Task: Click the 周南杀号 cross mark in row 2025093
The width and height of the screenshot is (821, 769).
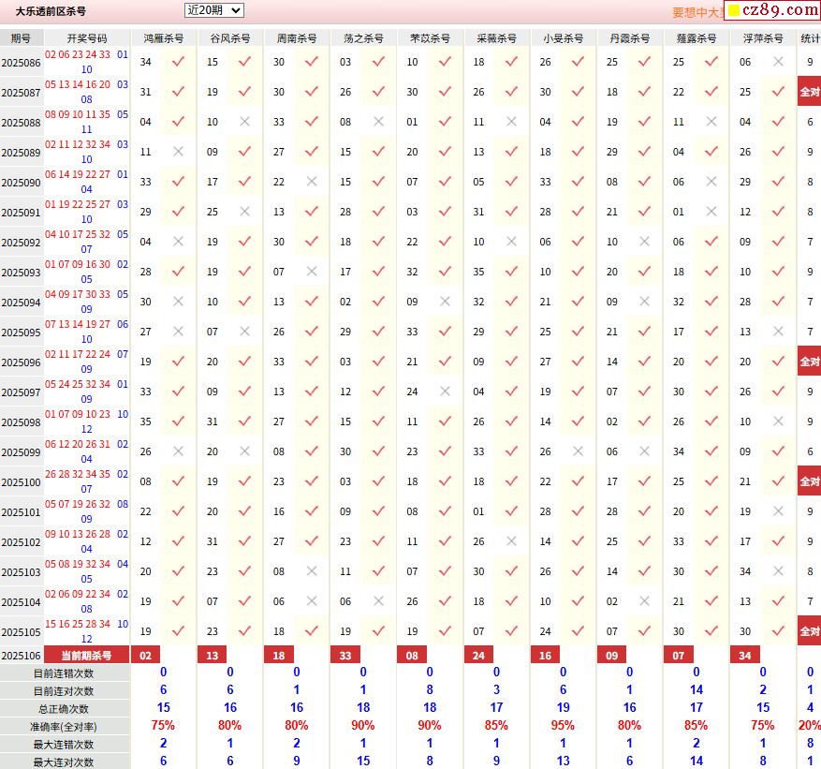Action: point(312,272)
